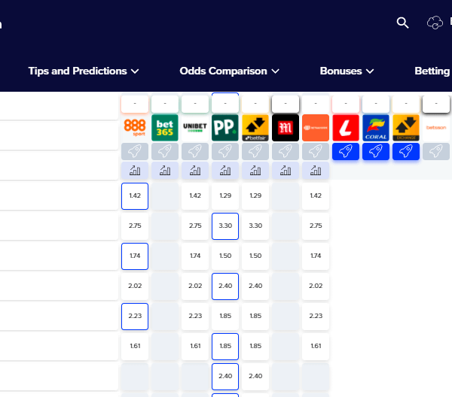
Task: Click the chart icon under Unibet
Action: (195, 171)
